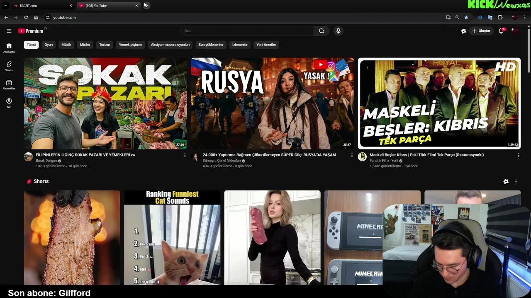Click inside the Ara search field
Screen dimensions: 531x298
click(x=247, y=31)
